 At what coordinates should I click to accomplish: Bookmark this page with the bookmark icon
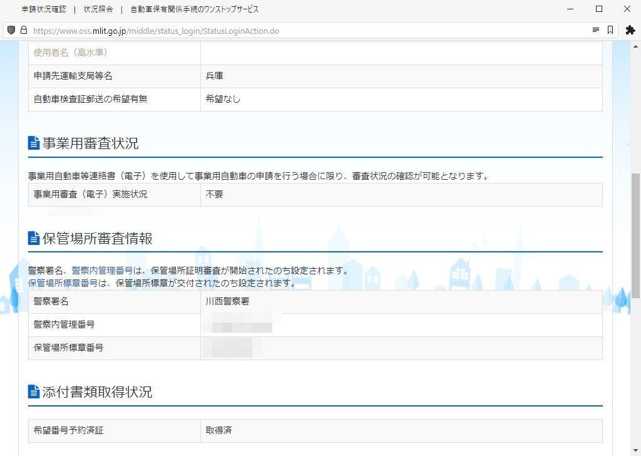(x=610, y=30)
